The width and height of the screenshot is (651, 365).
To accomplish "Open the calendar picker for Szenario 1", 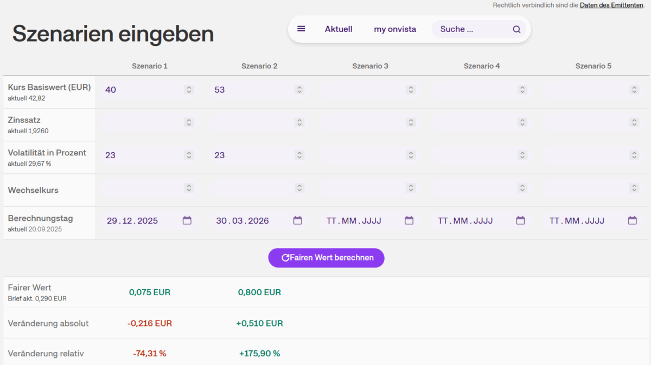I will click(x=187, y=220).
